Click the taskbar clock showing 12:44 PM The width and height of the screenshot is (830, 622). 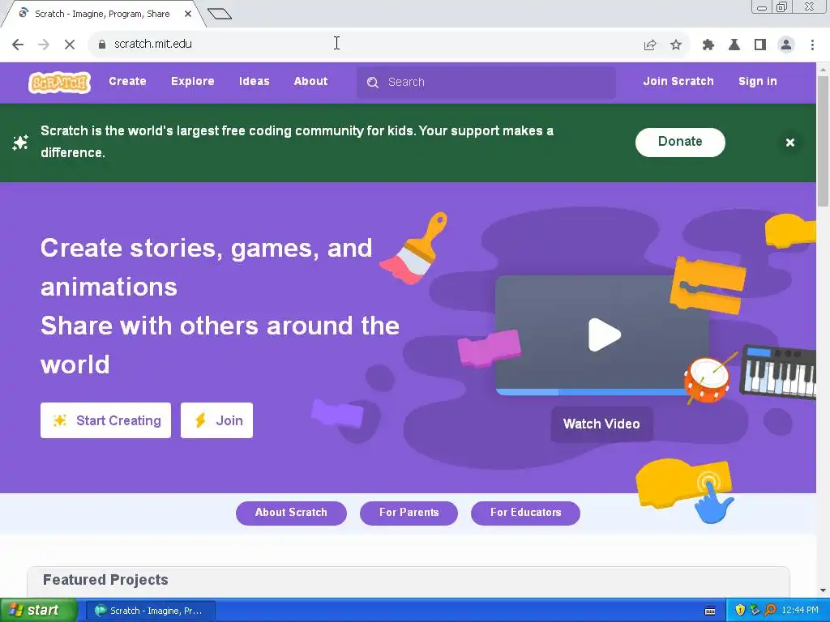click(x=800, y=611)
